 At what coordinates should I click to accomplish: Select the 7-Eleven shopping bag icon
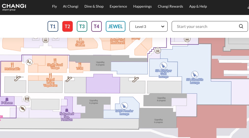(x=7, y=99)
